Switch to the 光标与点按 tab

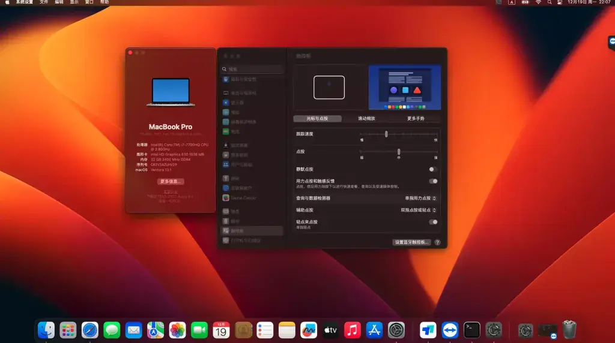coord(317,119)
